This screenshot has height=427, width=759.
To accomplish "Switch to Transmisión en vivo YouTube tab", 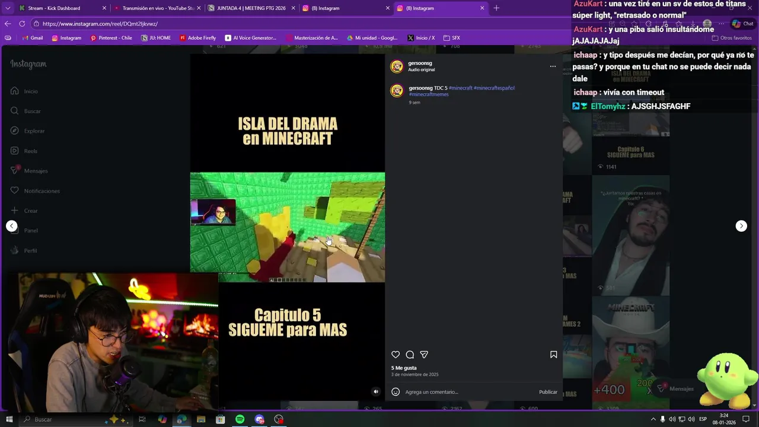I will click(x=157, y=8).
